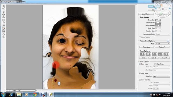This screenshot has width=173, height=97.
Task: Click the Subtract from Selection mask option icon
Action: point(154,54)
